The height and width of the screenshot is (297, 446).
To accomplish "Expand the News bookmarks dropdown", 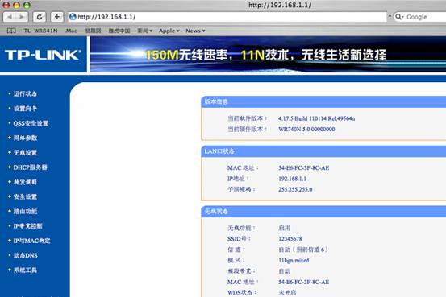I will [195, 31].
